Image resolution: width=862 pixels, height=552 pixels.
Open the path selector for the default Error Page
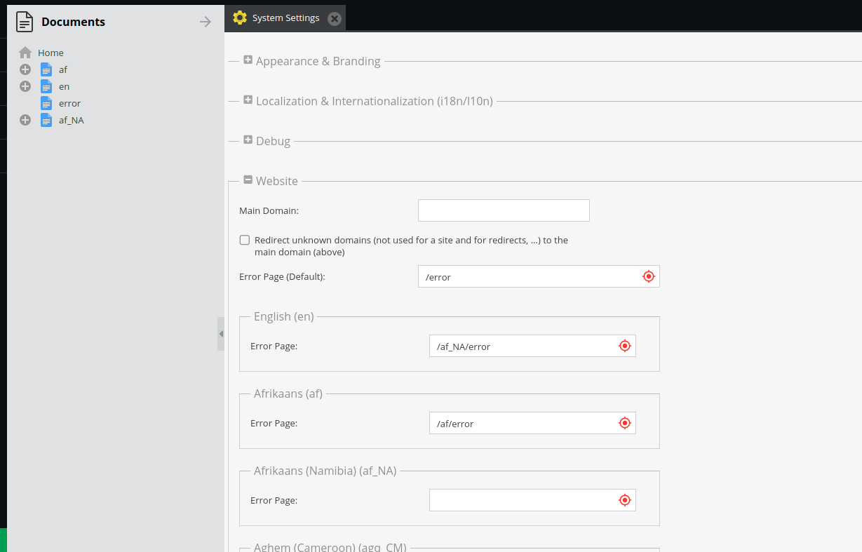(648, 276)
